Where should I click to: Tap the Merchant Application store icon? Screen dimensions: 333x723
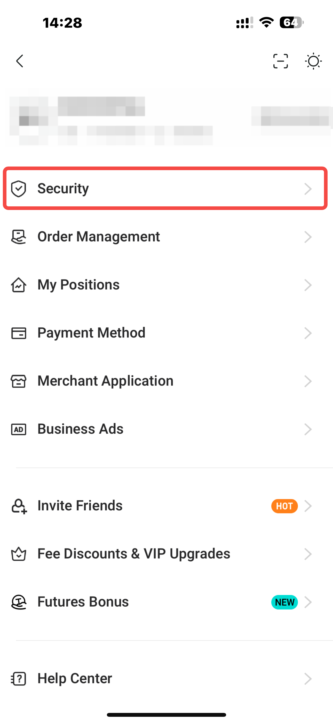(19, 381)
